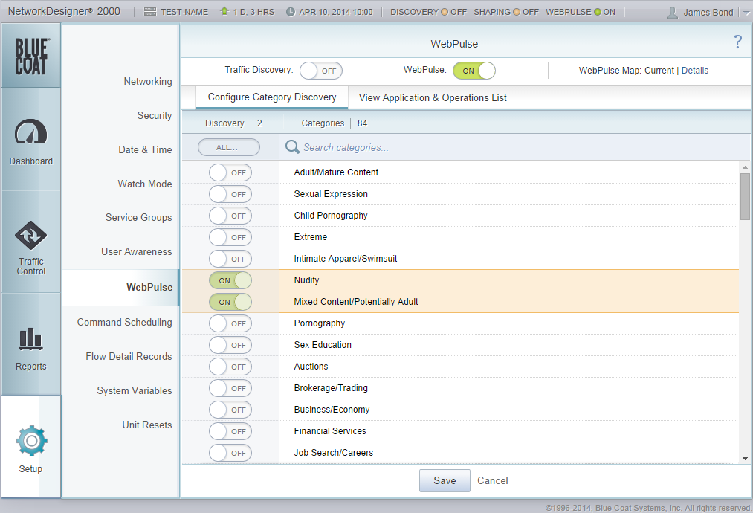Click the clock icon beside the date
This screenshot has width=753, height=513.
[290, 12]
